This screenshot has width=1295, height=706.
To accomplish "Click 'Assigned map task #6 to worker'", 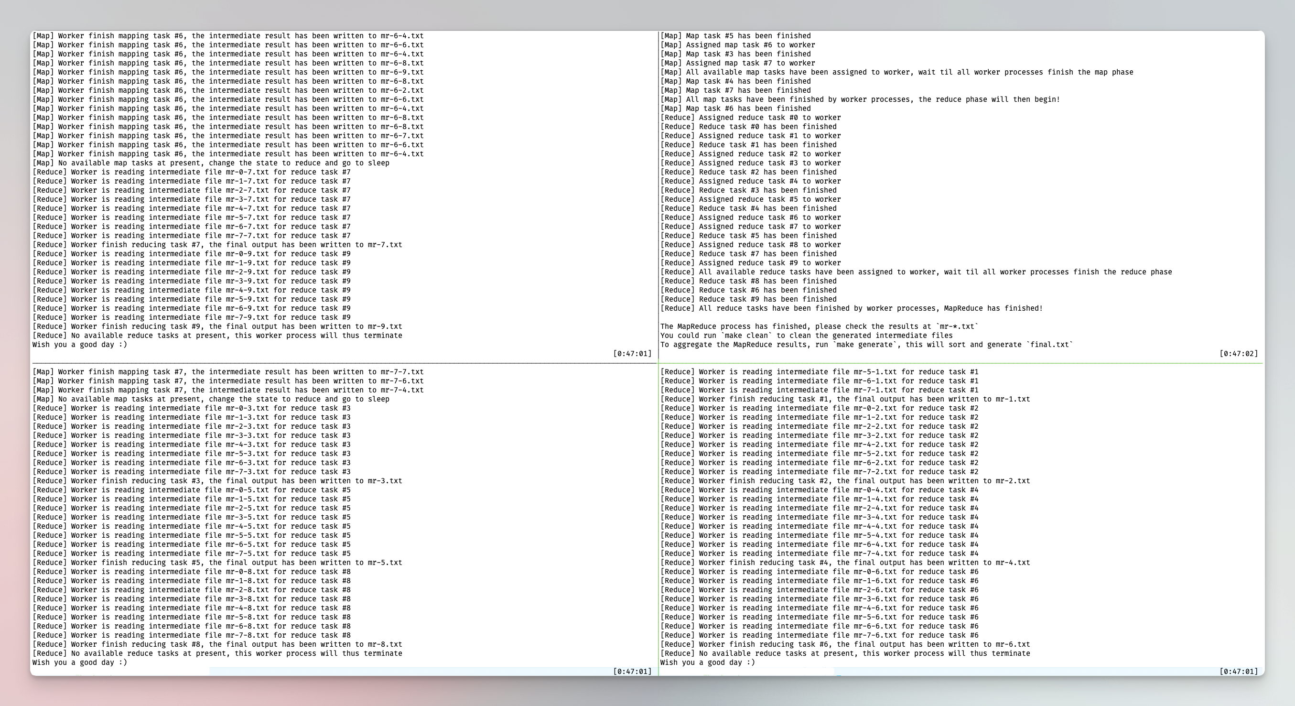I will click(737, 45).
